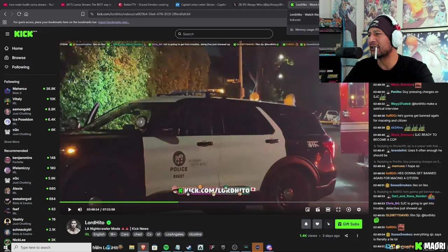Click chat user SossaSmokes name at 02:48:51
Screen dimensions: 448x252
click(401, 185)
